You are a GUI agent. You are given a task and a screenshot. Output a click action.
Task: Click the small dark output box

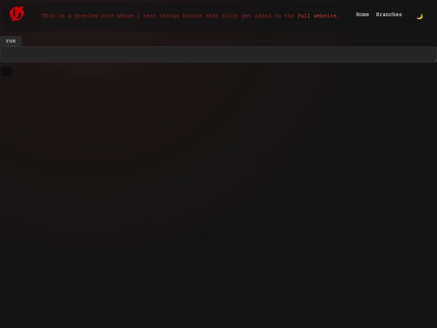(6, 71)
